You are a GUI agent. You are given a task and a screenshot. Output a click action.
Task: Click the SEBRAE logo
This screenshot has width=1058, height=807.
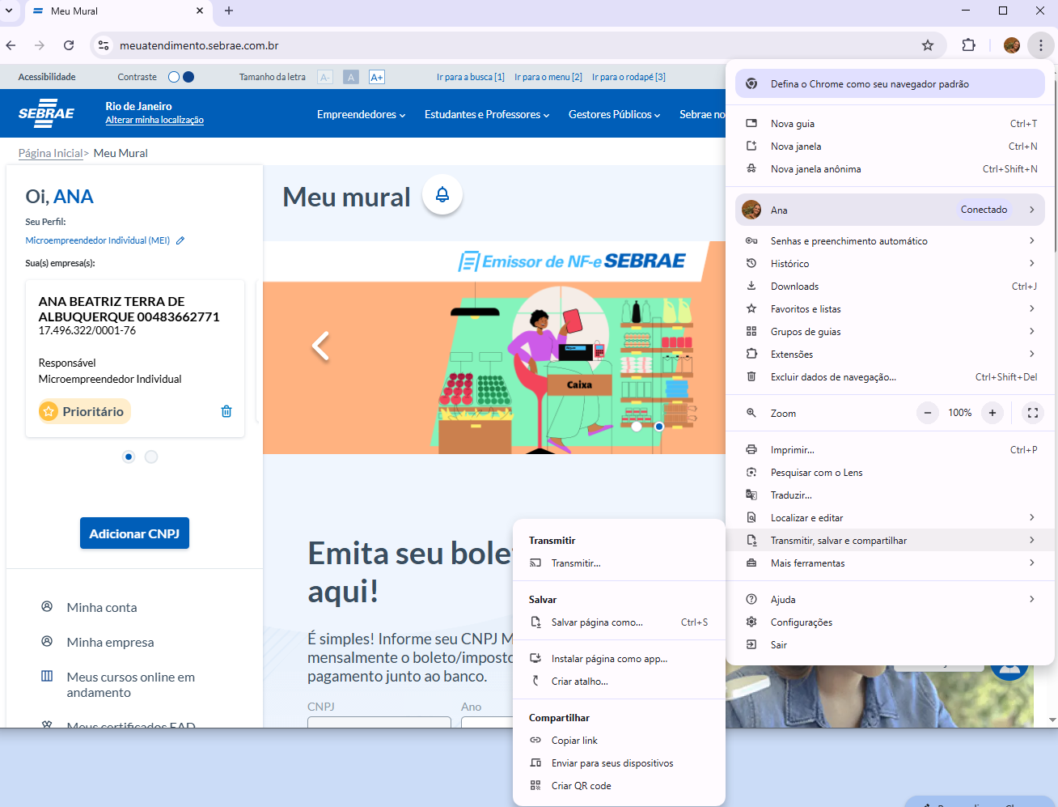46,113
